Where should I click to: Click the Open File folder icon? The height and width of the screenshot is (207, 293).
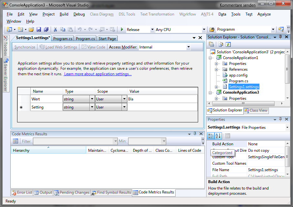tap(31, 29)
